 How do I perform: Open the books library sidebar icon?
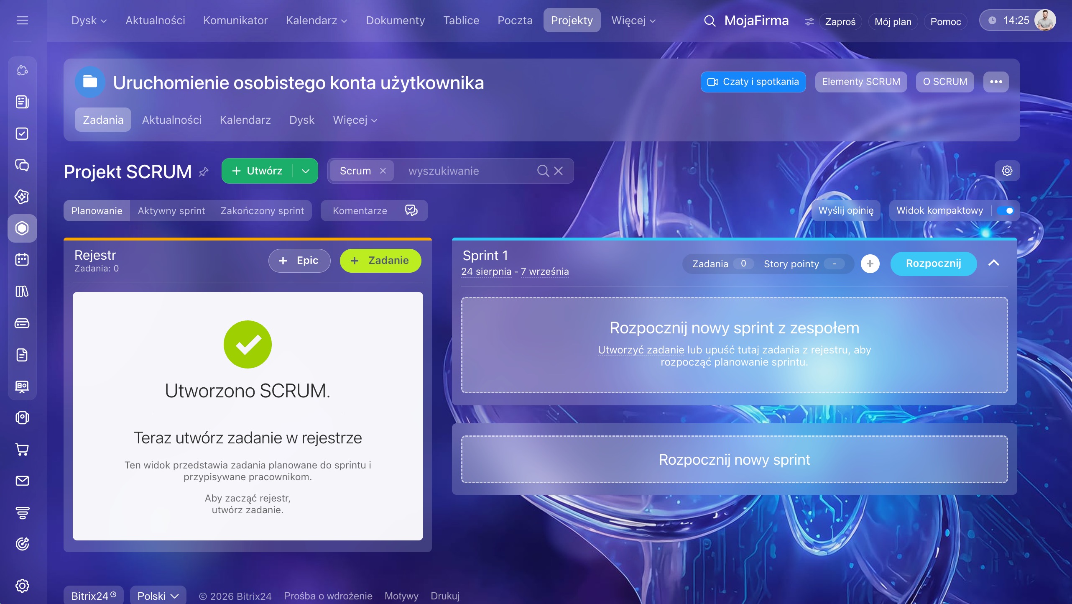click(22, 292)
